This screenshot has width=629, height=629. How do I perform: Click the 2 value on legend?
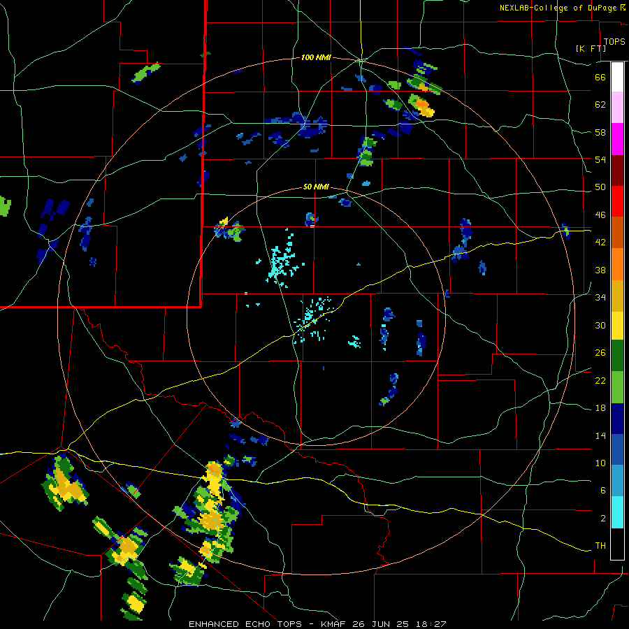point(603,519)
